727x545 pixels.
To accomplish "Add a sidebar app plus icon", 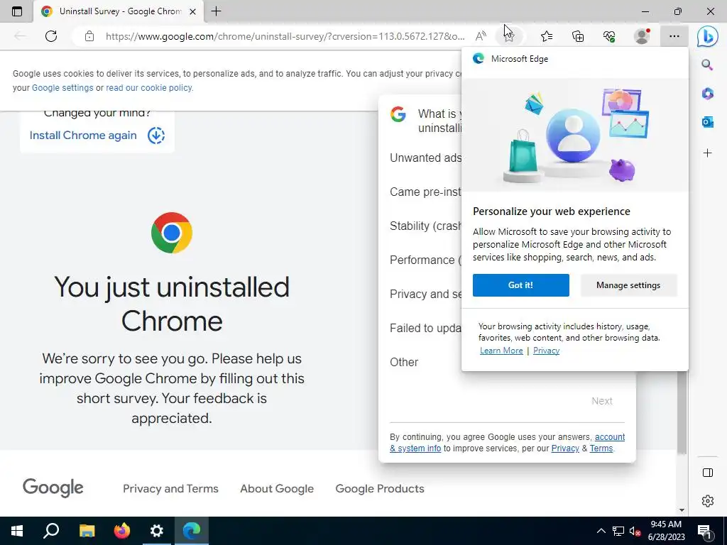I will click(x=707, y=153).
